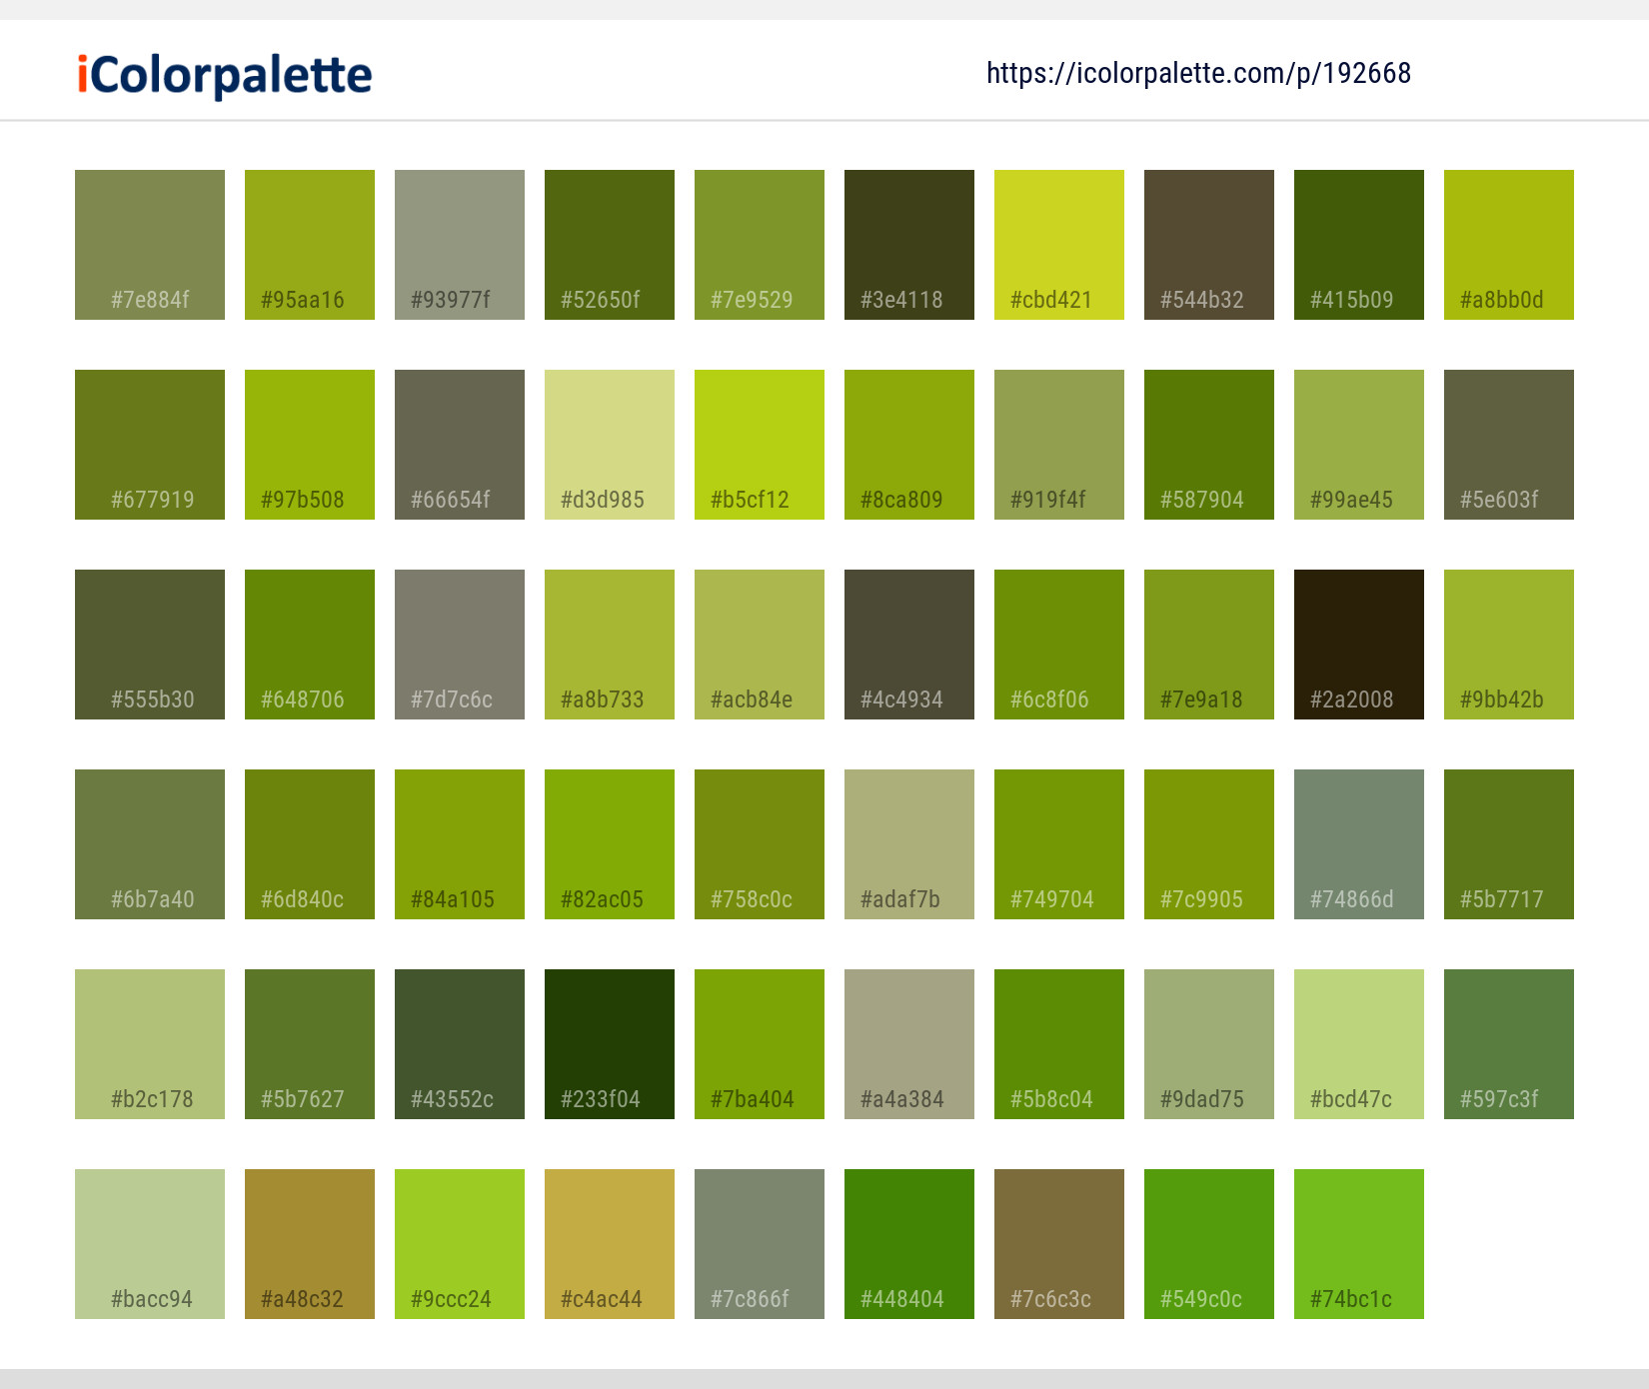Pick swatch #5b7717

(1509, 844)
